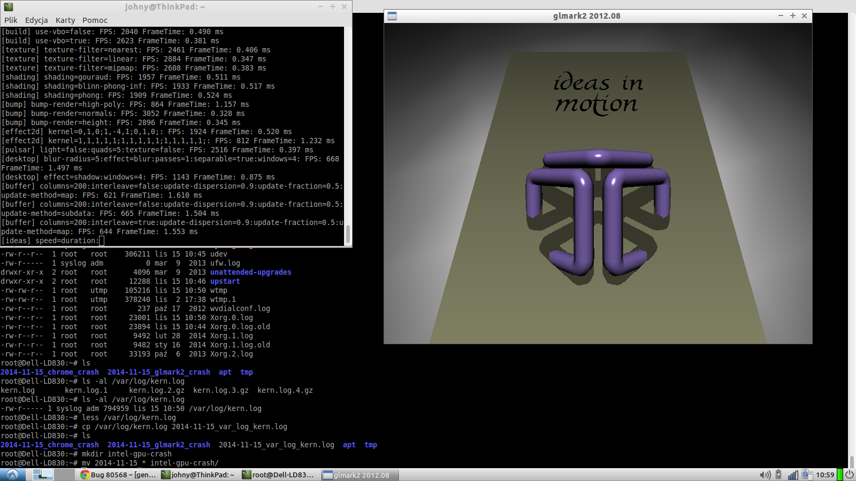The image size is (856, 481).
Task: Click the terminal window icon in title bar
Action: coord(9,7)
